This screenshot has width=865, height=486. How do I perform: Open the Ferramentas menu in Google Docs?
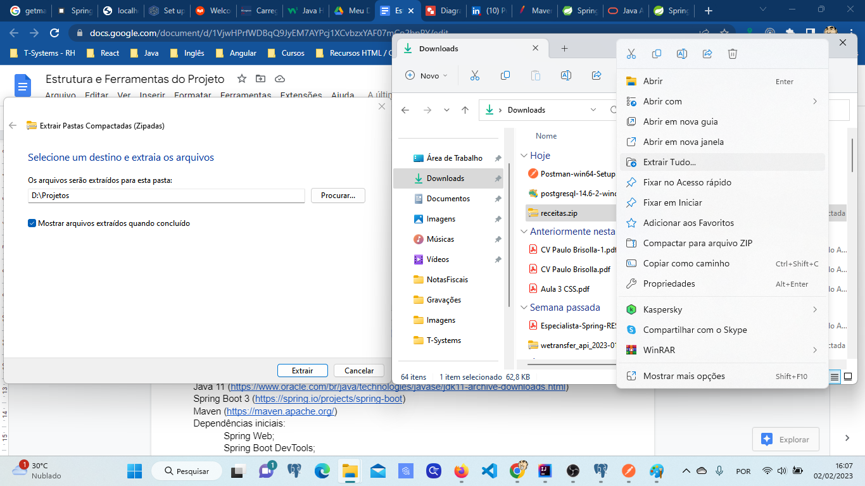coord(246,95)
